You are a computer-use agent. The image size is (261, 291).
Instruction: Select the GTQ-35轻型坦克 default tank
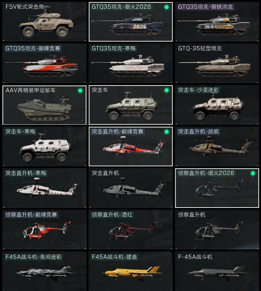217,63
